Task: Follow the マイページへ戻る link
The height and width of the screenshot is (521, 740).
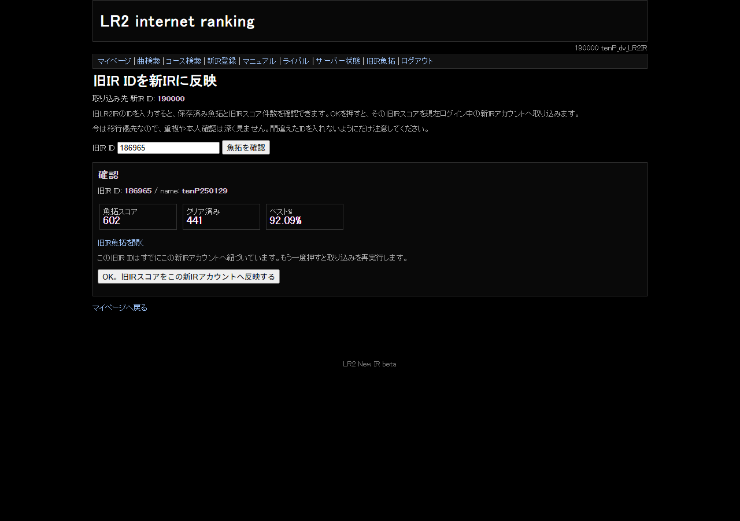Action: click(x=120, y=308)
